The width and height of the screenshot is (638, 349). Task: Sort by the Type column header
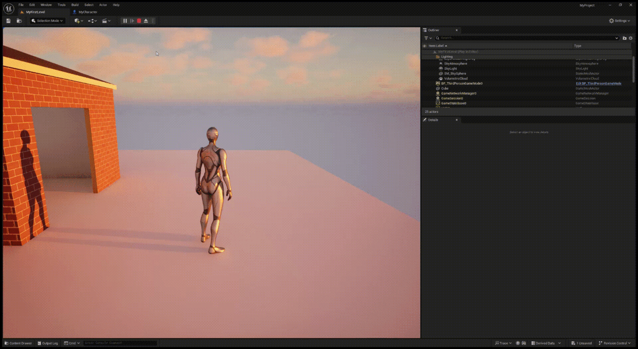(578, 46)
